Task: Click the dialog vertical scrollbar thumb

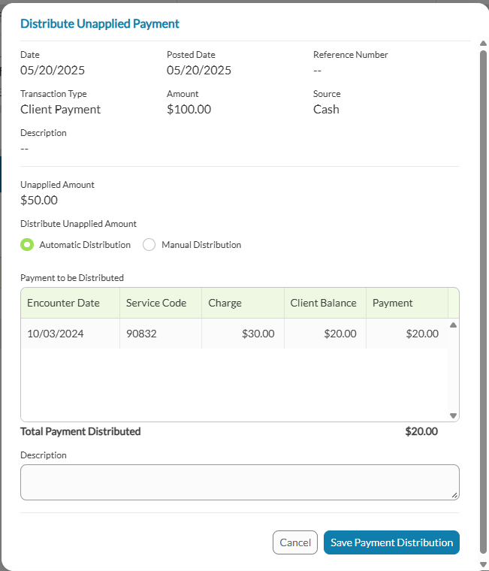Action: (483, 301)
